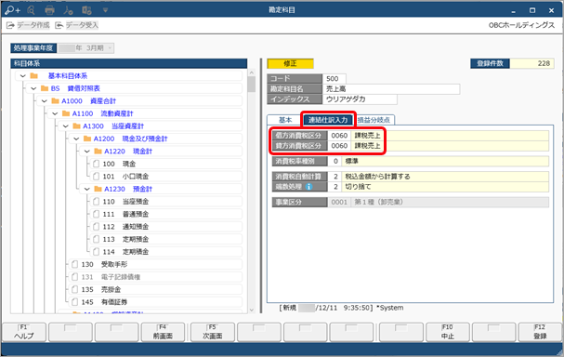Click the コード field containing 500

[334, 78]
